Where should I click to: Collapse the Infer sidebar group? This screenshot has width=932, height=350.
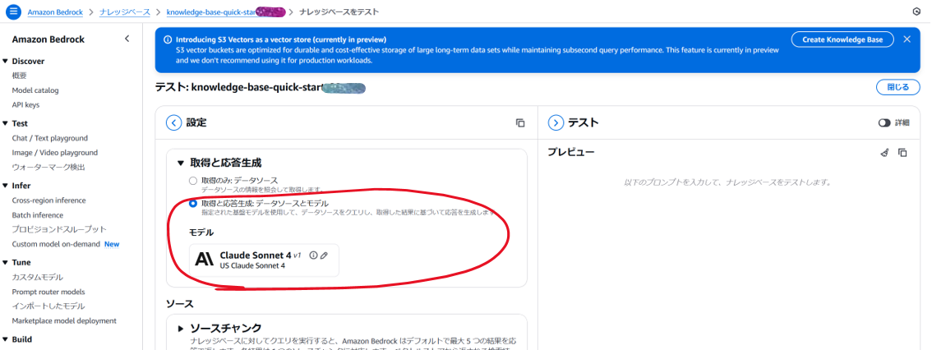click(6, 186)
